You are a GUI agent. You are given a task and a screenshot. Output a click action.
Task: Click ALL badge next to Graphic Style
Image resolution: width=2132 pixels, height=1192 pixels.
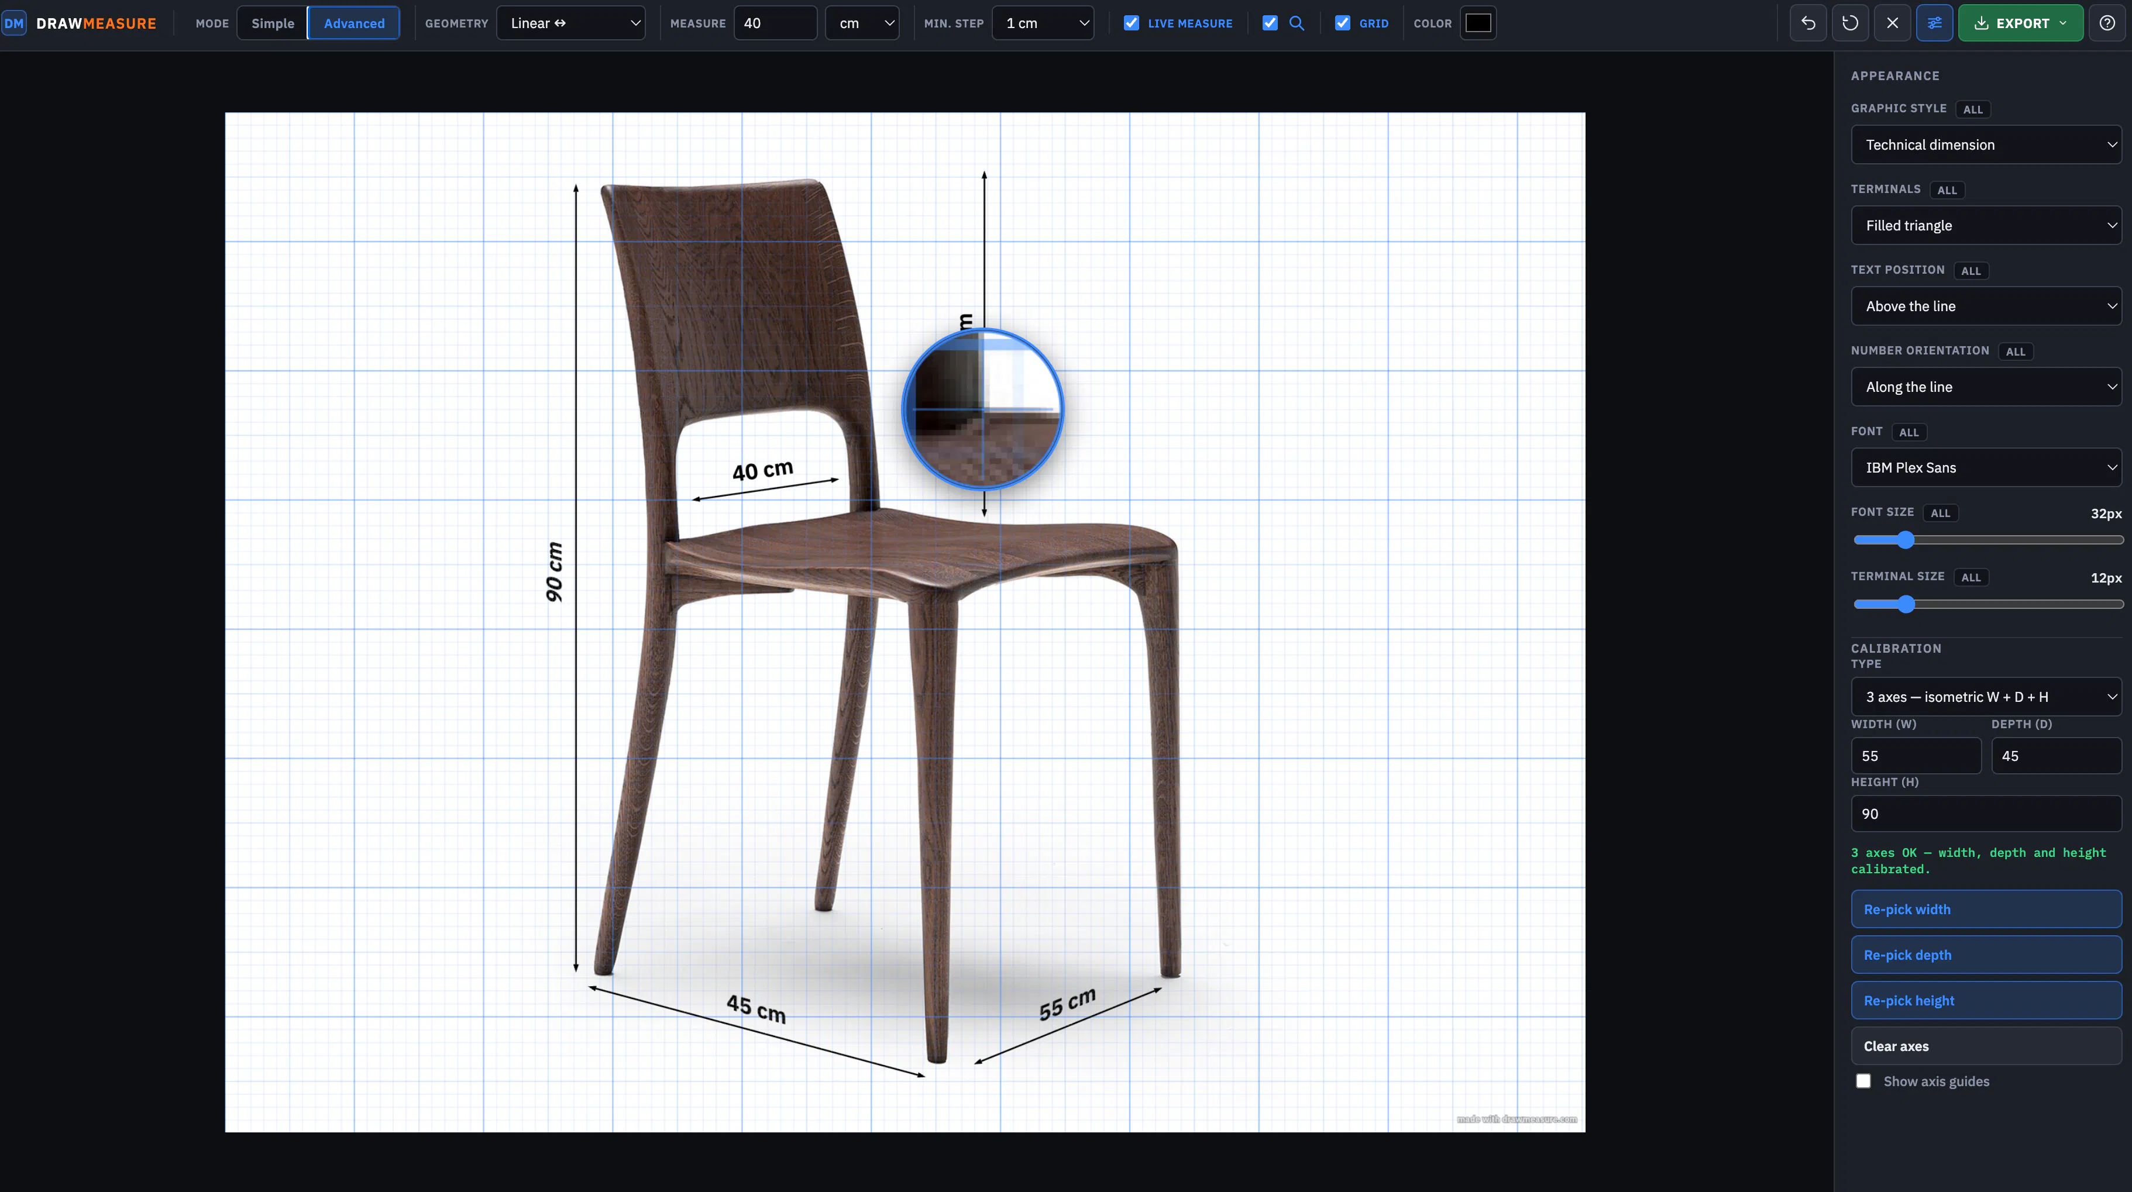[x=1973, y=109]
